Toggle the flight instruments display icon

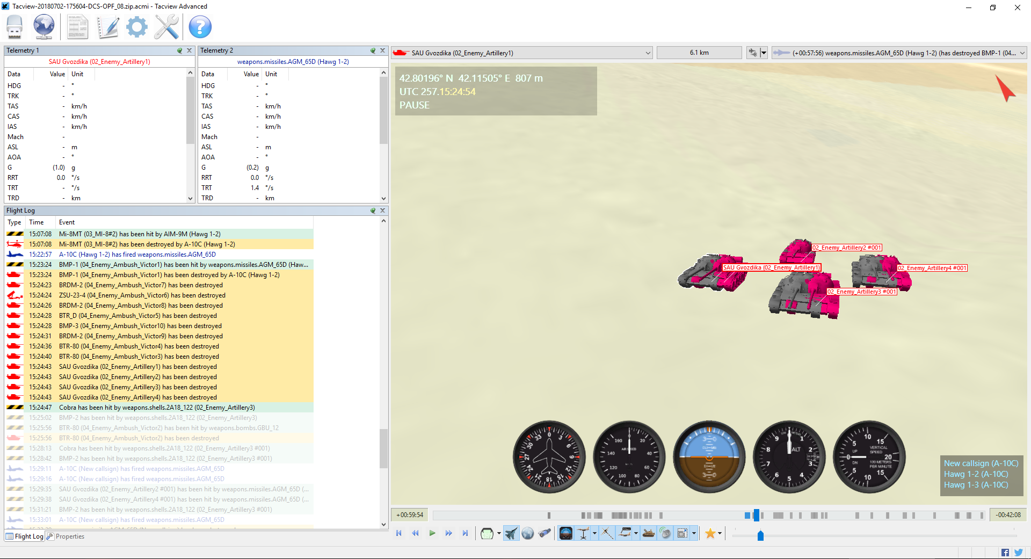tap(566, 533)
